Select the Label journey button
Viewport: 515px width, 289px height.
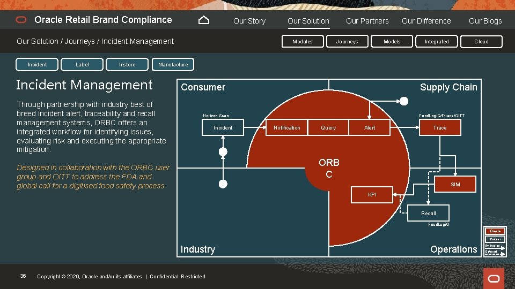pyautogui.click(x=82, y=65)
